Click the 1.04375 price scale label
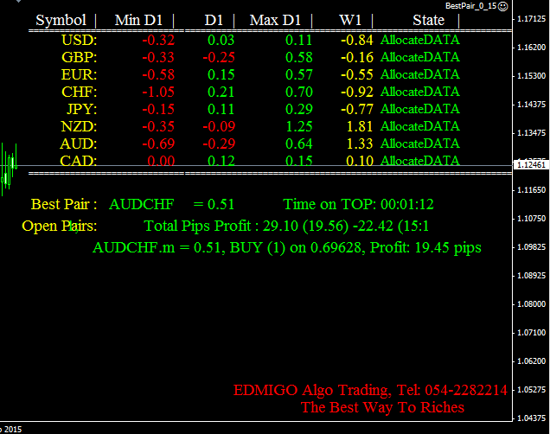Screen dimensions: 550x434 532,418
